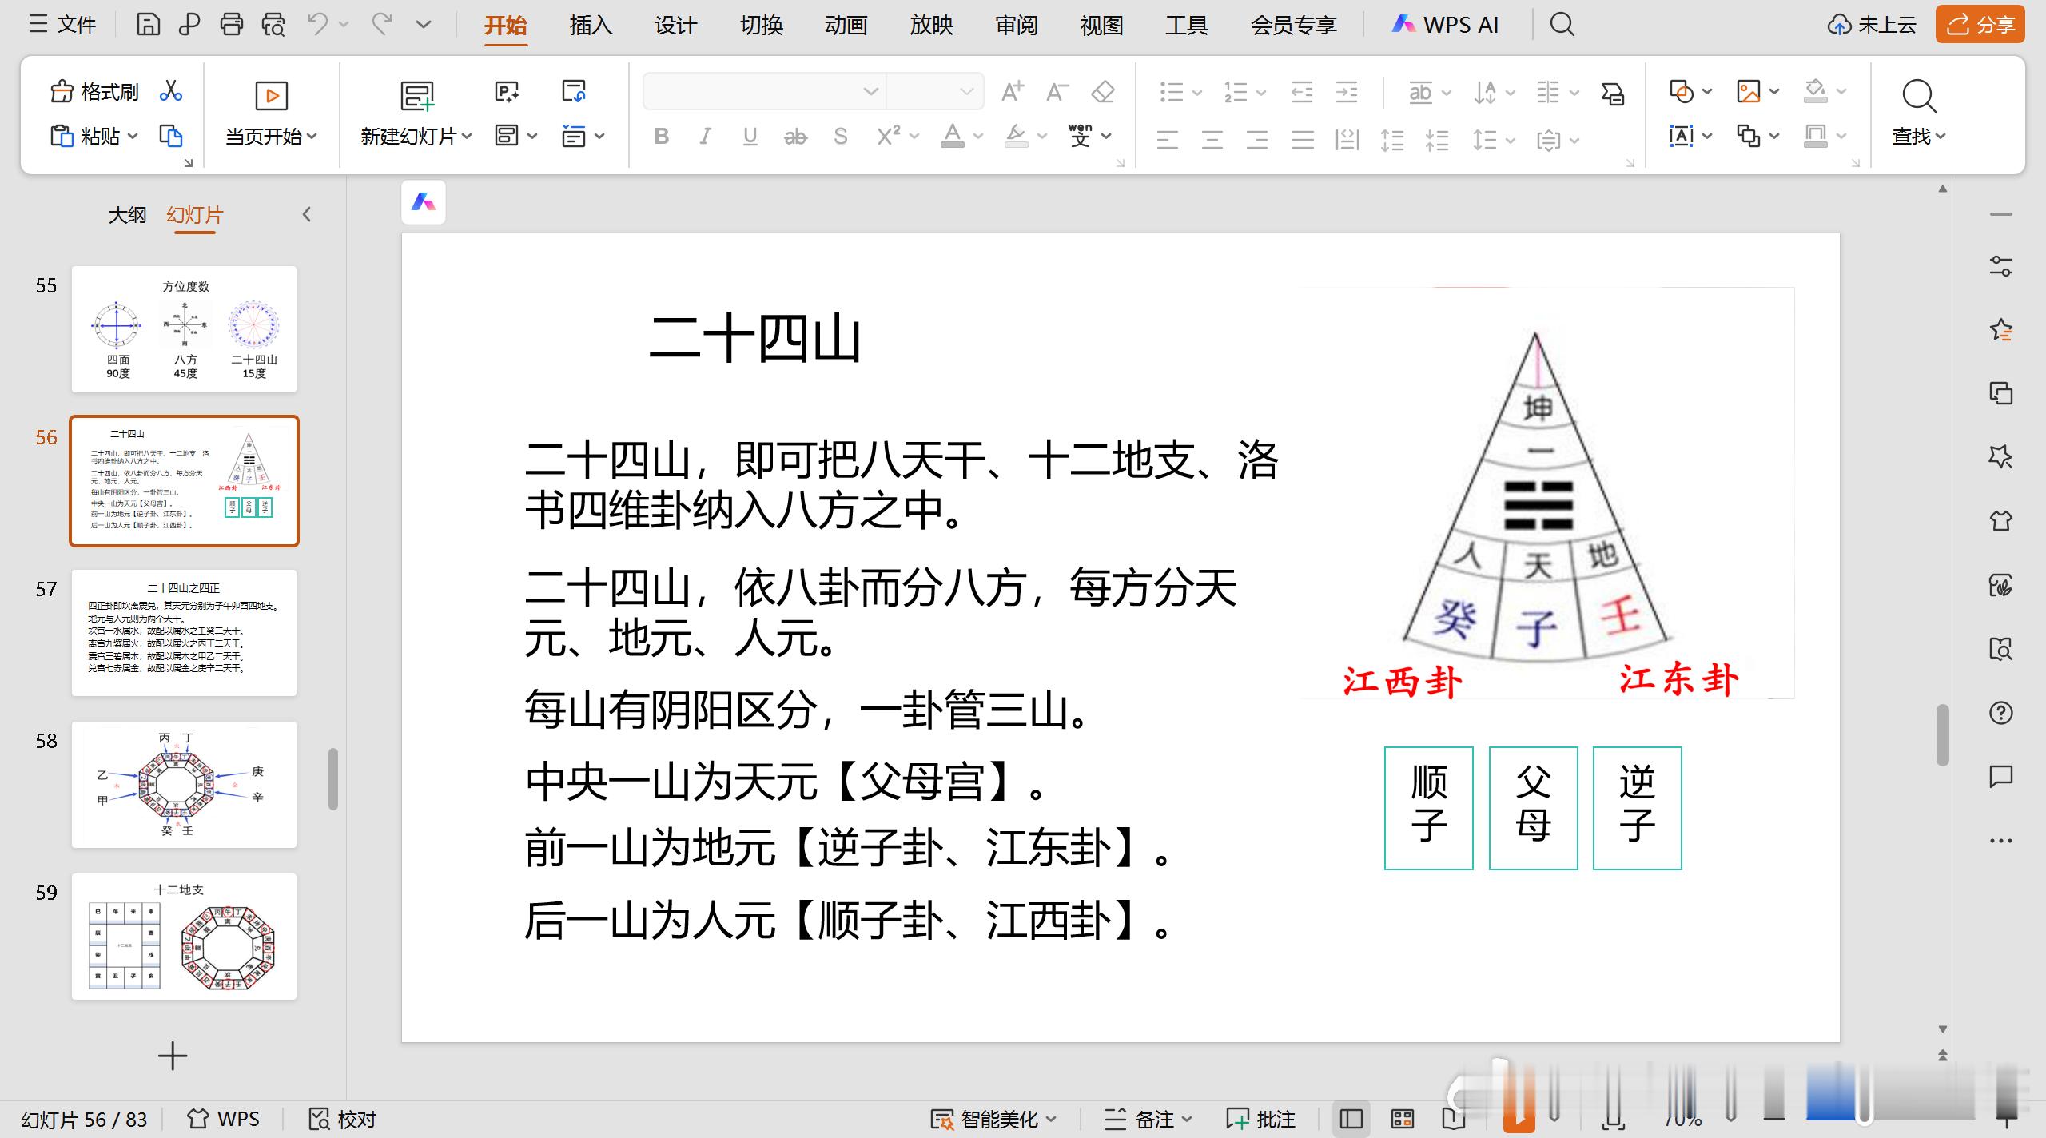The height and width of the screenshot is (1138, 2046).
Task: Open WPS AI from menu bar
Action: pos(1445,25)
